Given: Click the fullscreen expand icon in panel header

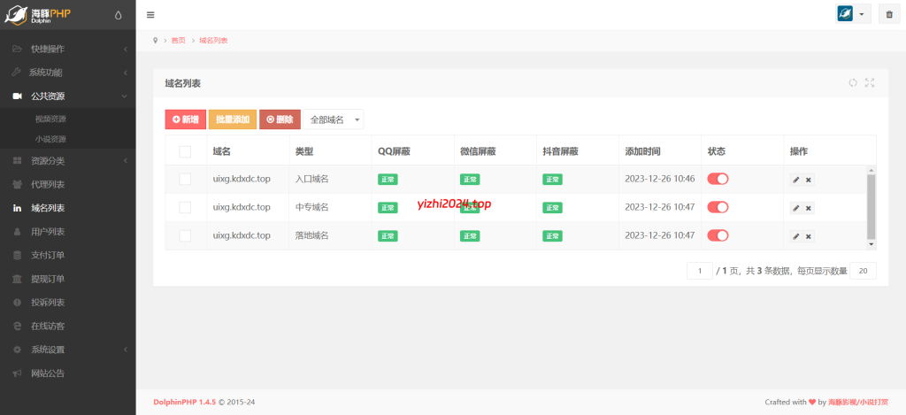Looking at the screenshot, I should click(x=870, y=83).
